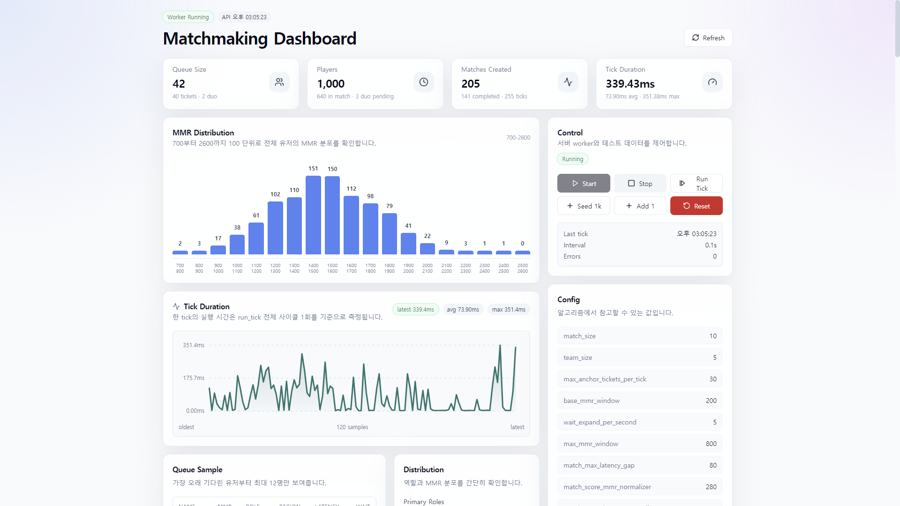900x506 pixels.
Task: Click the max 351.4ms badge
Action: coord(509,309)
